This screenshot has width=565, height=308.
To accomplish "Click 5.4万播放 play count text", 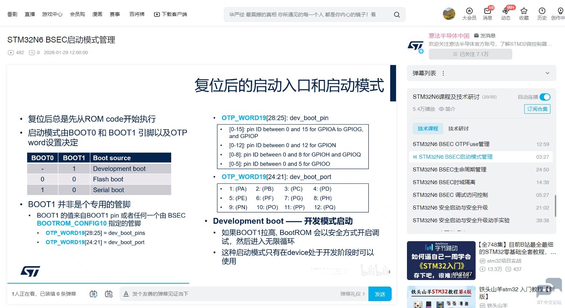I will pos(424,109).
